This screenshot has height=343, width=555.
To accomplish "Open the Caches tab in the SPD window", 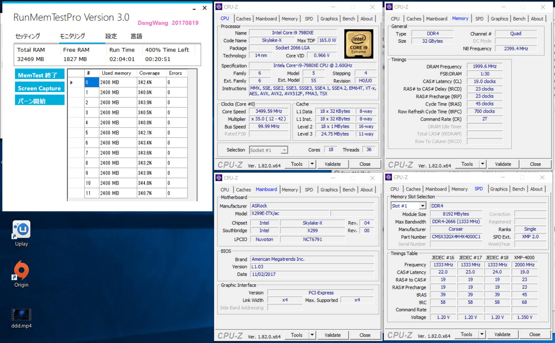I will coord(413,189).
